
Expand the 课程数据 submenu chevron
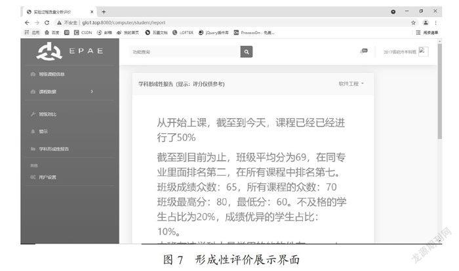[92, 92]
